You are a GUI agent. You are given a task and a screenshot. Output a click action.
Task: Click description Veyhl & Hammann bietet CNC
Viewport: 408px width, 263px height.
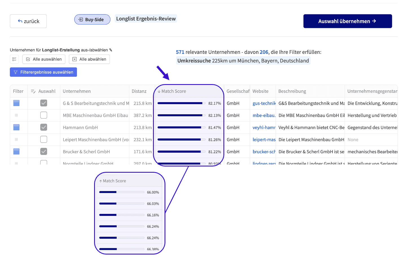point(311,128)
